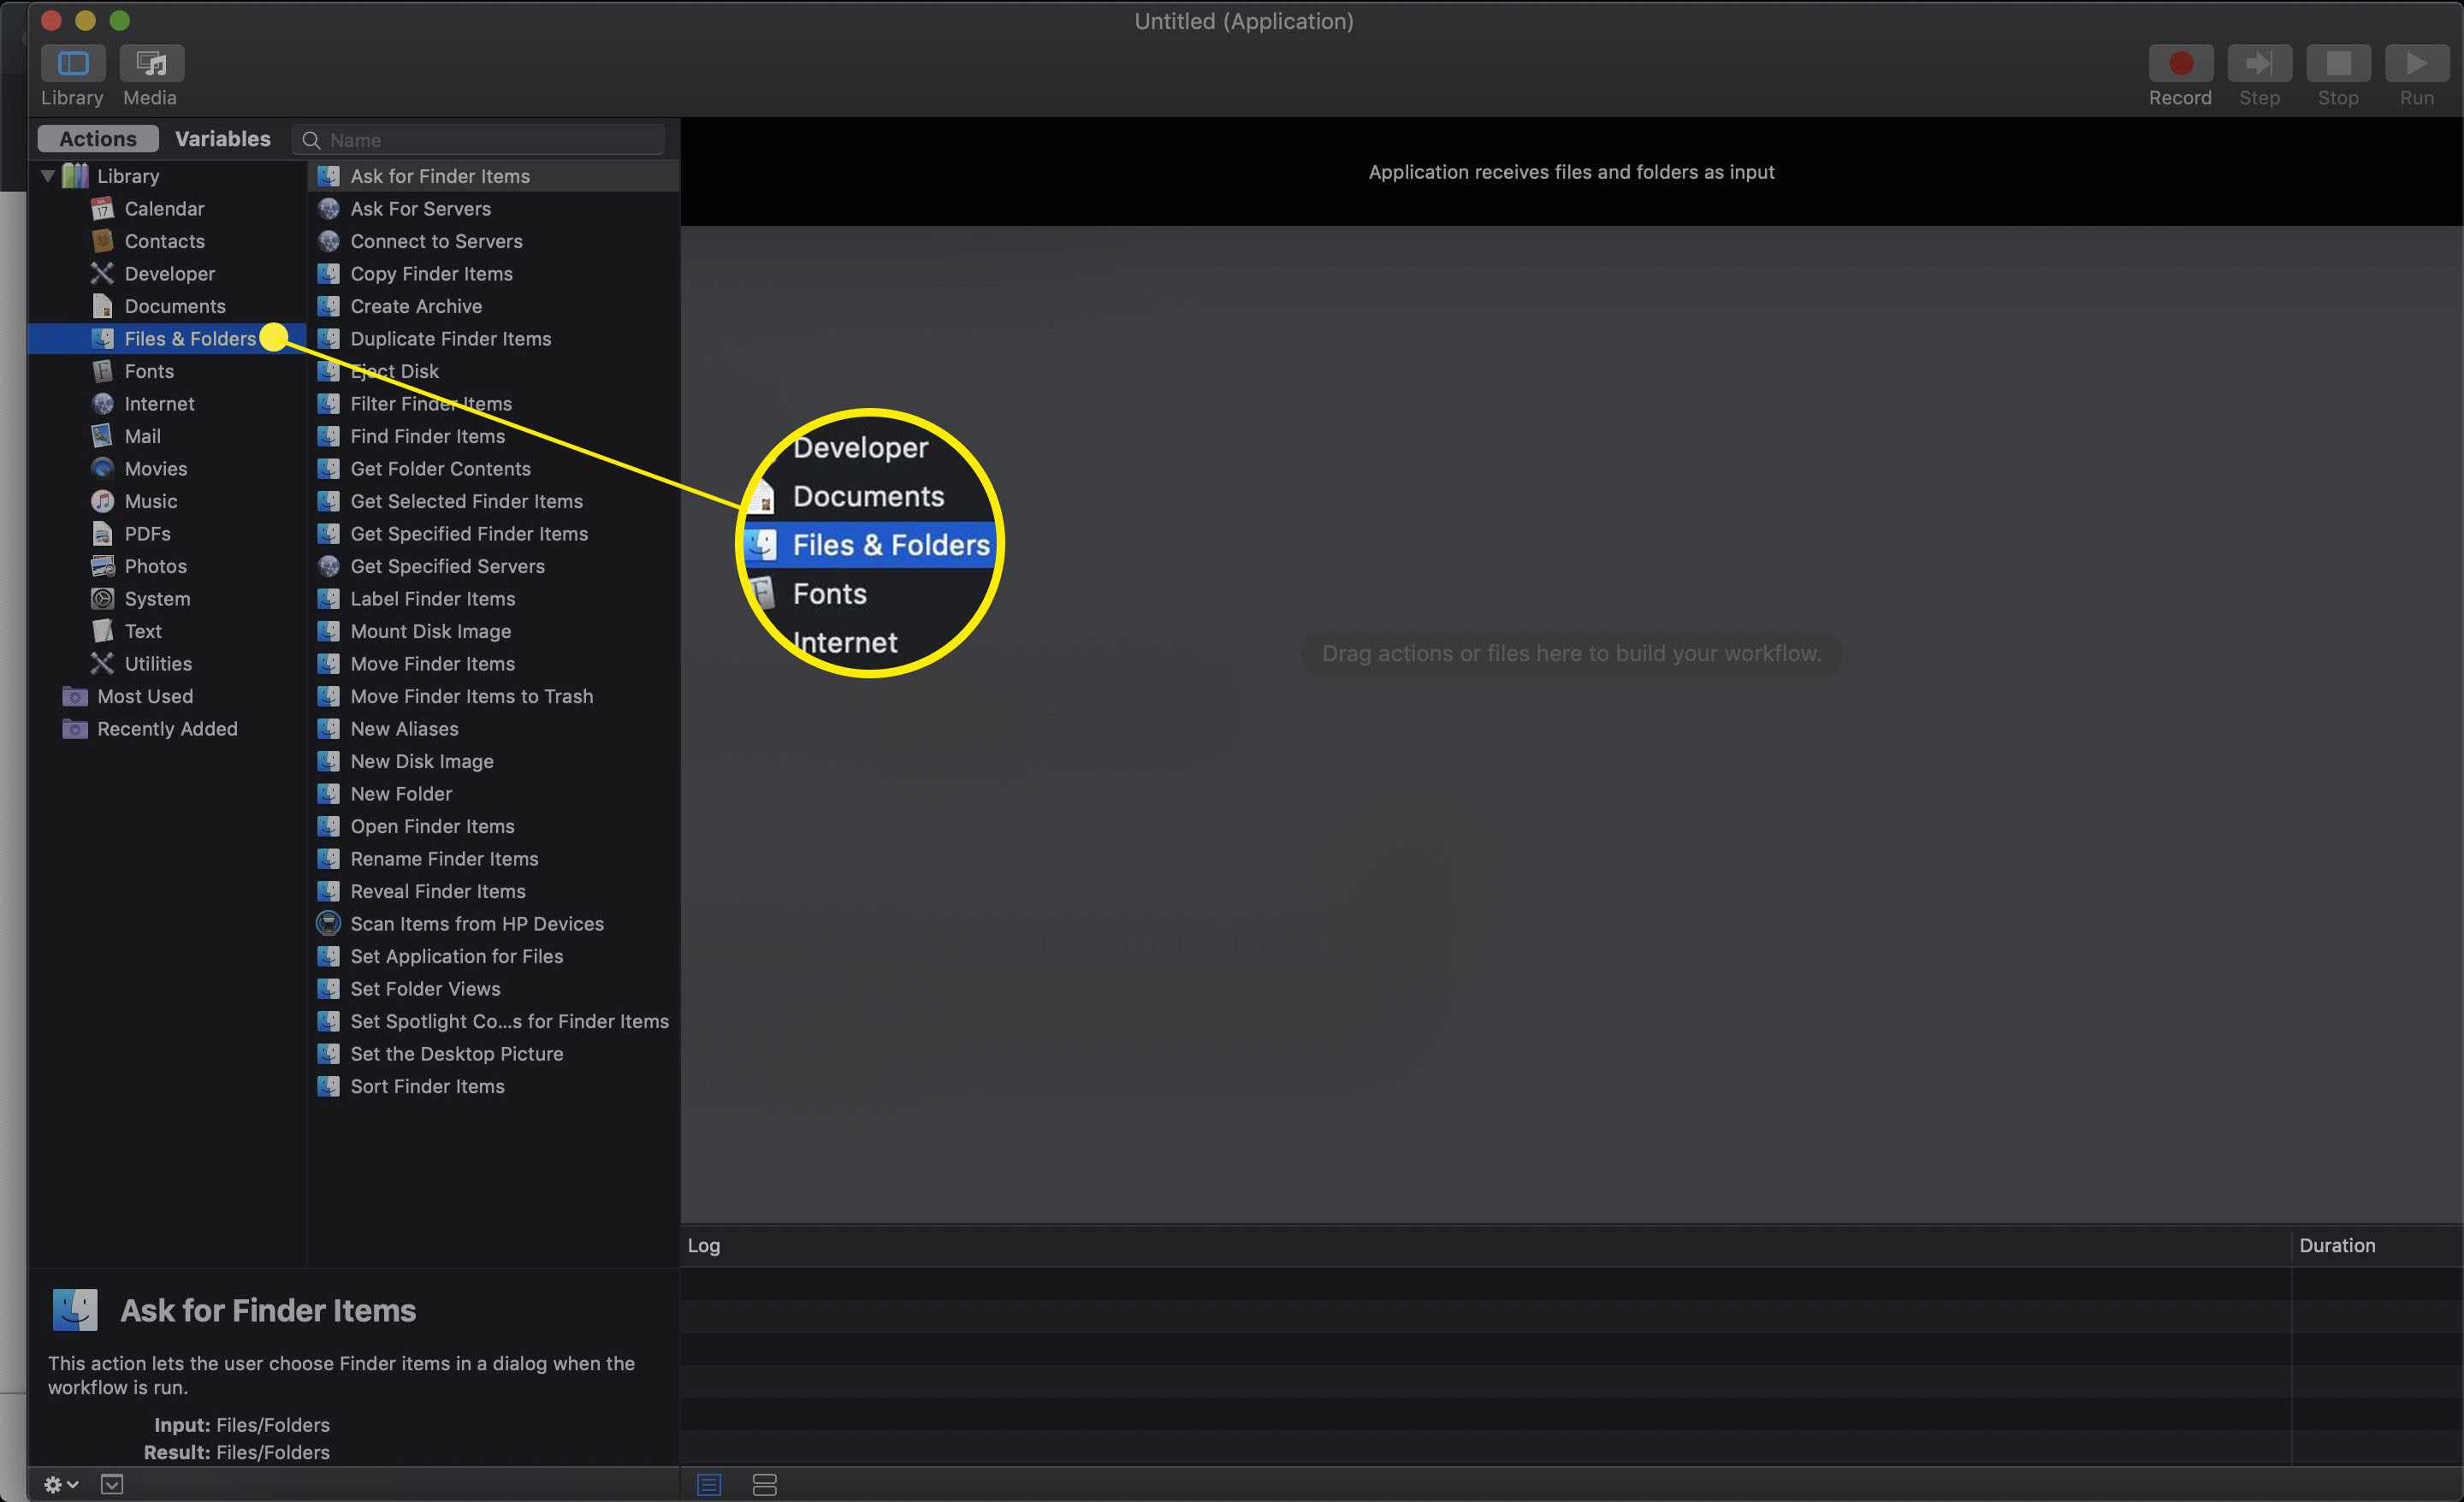Show the variables list view

[764, 1485]
